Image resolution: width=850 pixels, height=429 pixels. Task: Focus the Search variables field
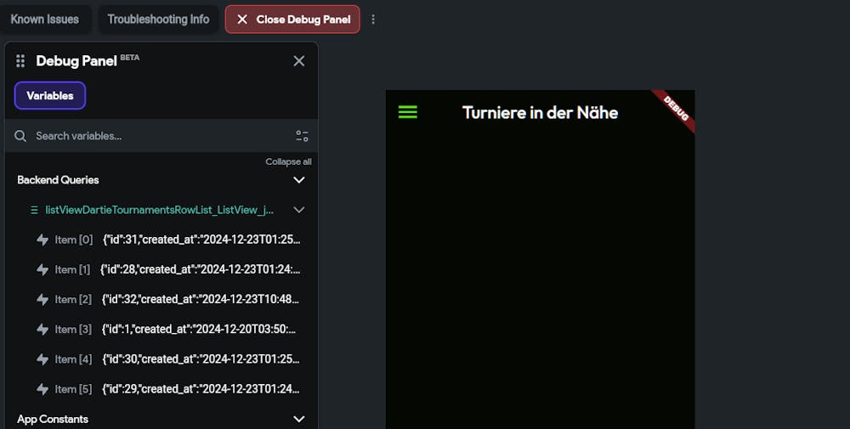[161, 136]
